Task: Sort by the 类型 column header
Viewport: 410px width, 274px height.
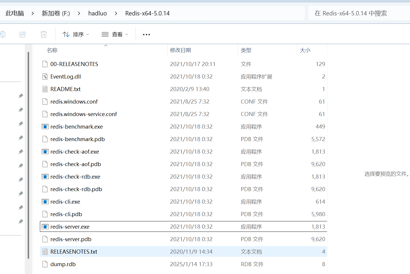Action: (x=246, y=50)
